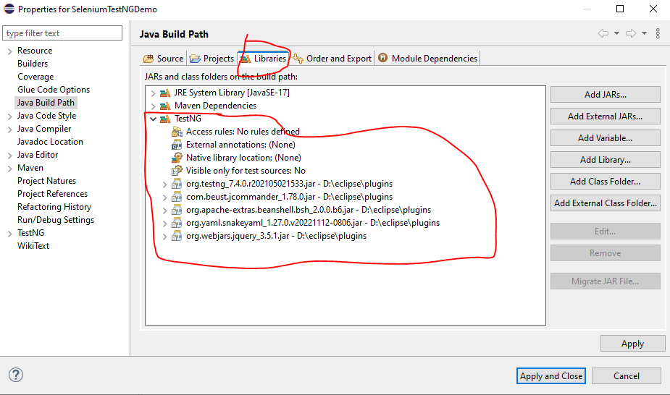Select Project References in sidebar
This screenshot has height=395, width=670.
(x=52, y=194)
